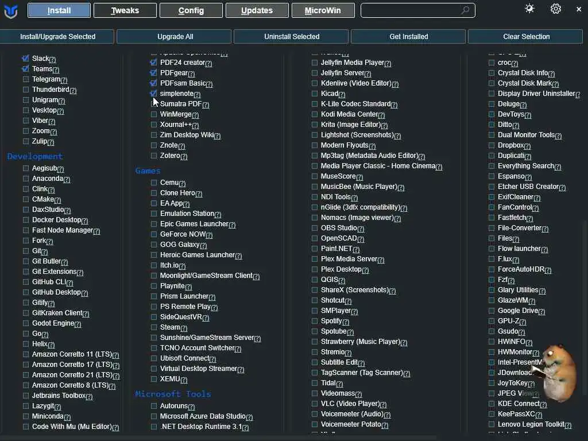Viewport: 588px width, 441px height.
Task: Open the (?) info link next to GitHub Desktop
Action: pyautogui.click(x=84, y=293)
